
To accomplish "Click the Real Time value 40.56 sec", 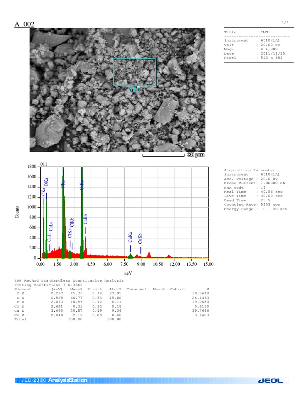I will click(x=272, y=192).
